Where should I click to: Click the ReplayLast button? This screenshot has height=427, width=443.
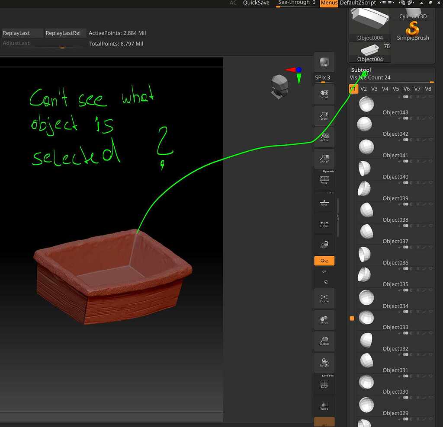coord(17,33)
